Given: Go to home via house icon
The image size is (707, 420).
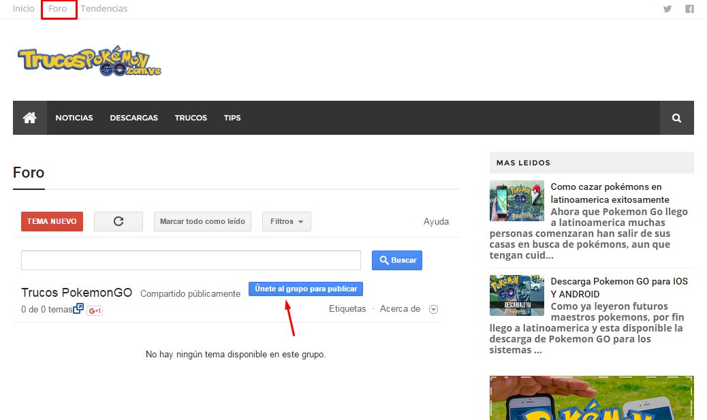Looking at the screenshot, I should [30, 118].
